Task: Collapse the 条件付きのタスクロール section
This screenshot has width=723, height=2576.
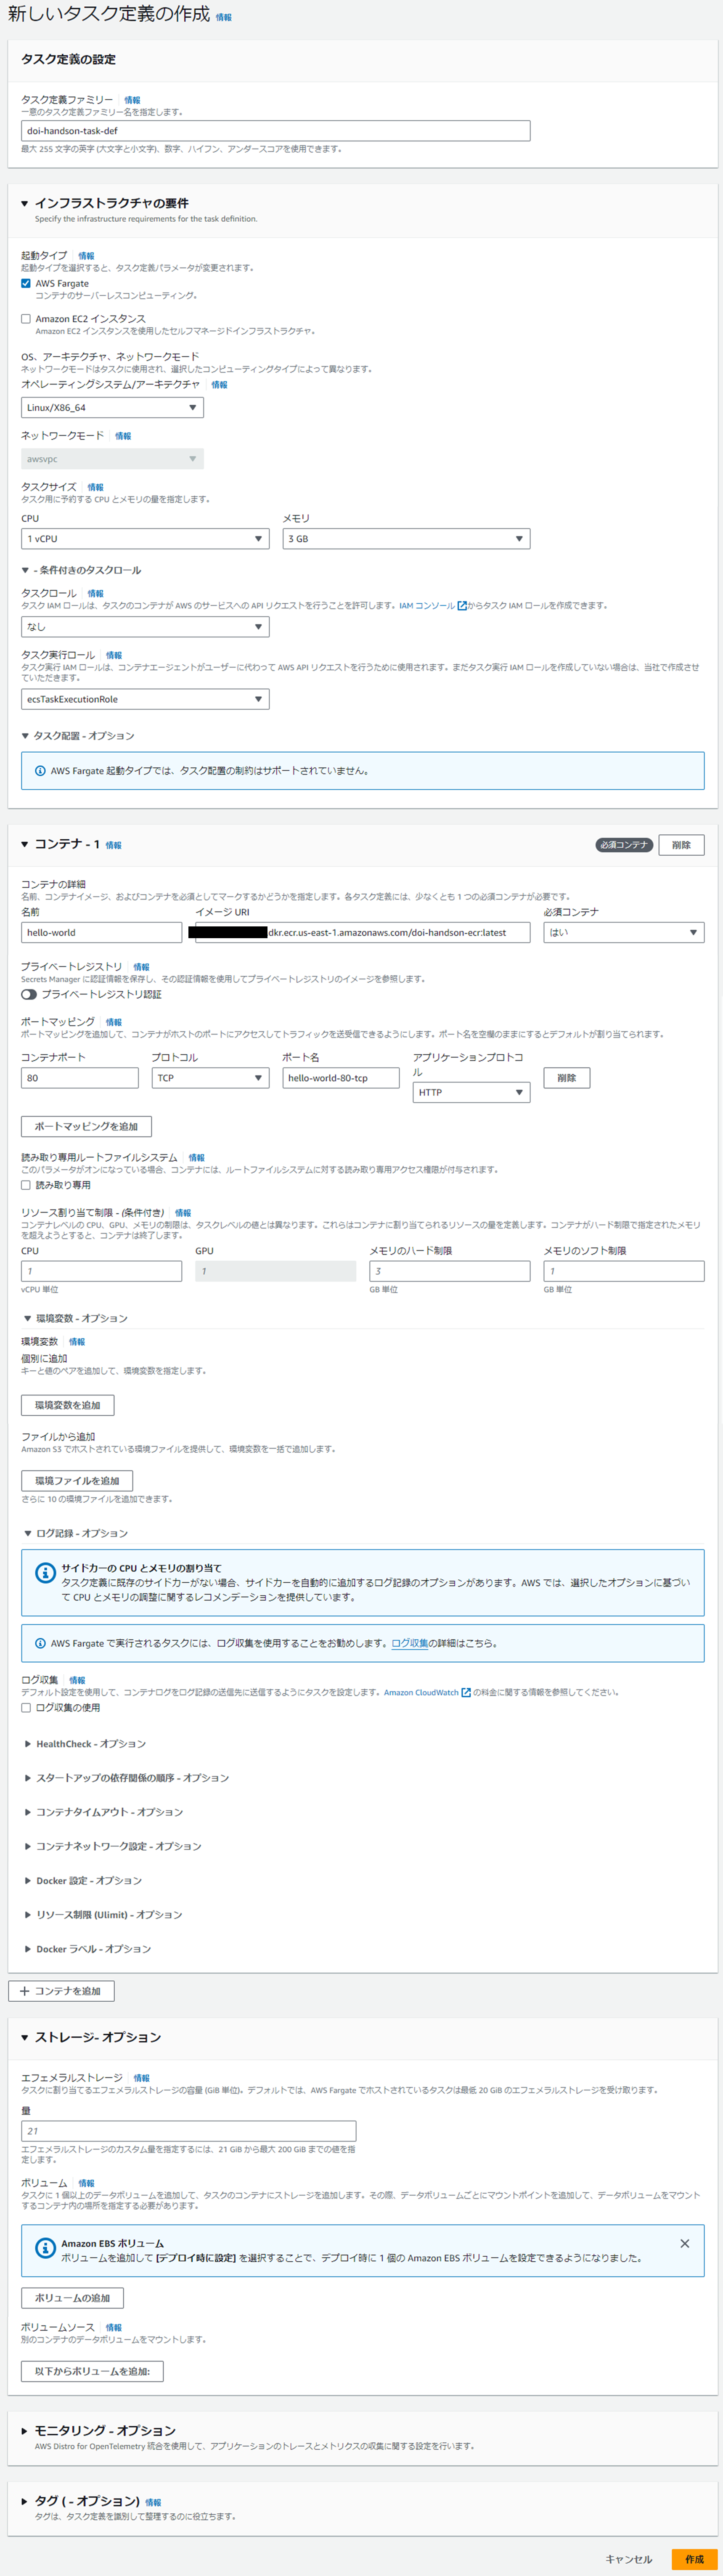Action: click(x=25, y=570)
